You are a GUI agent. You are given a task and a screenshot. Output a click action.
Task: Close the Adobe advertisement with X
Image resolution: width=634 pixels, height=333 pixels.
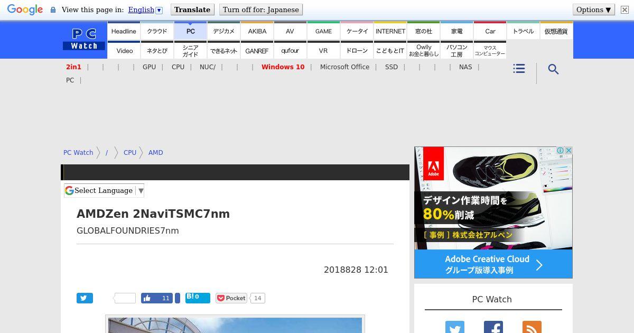coord(568,151)
